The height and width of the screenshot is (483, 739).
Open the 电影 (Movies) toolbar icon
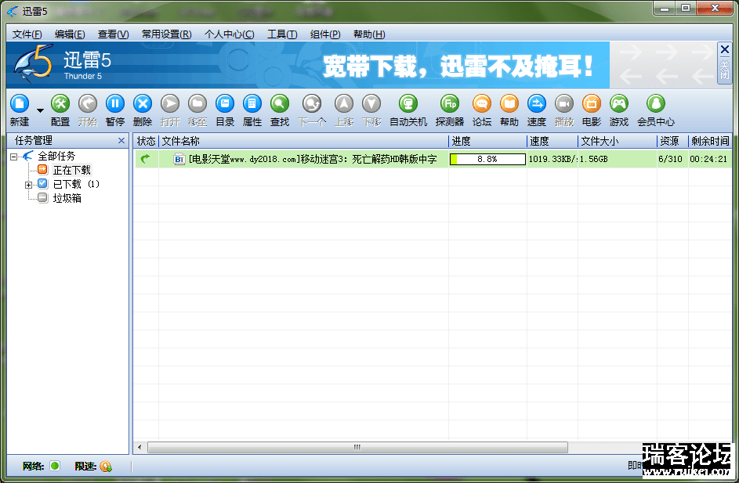tap(591, 104)
